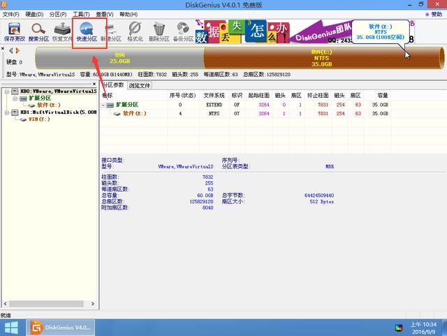Click the 125829120 total sectors value
The height and width of the screenshot is (336, 447).
pos(201,202)
